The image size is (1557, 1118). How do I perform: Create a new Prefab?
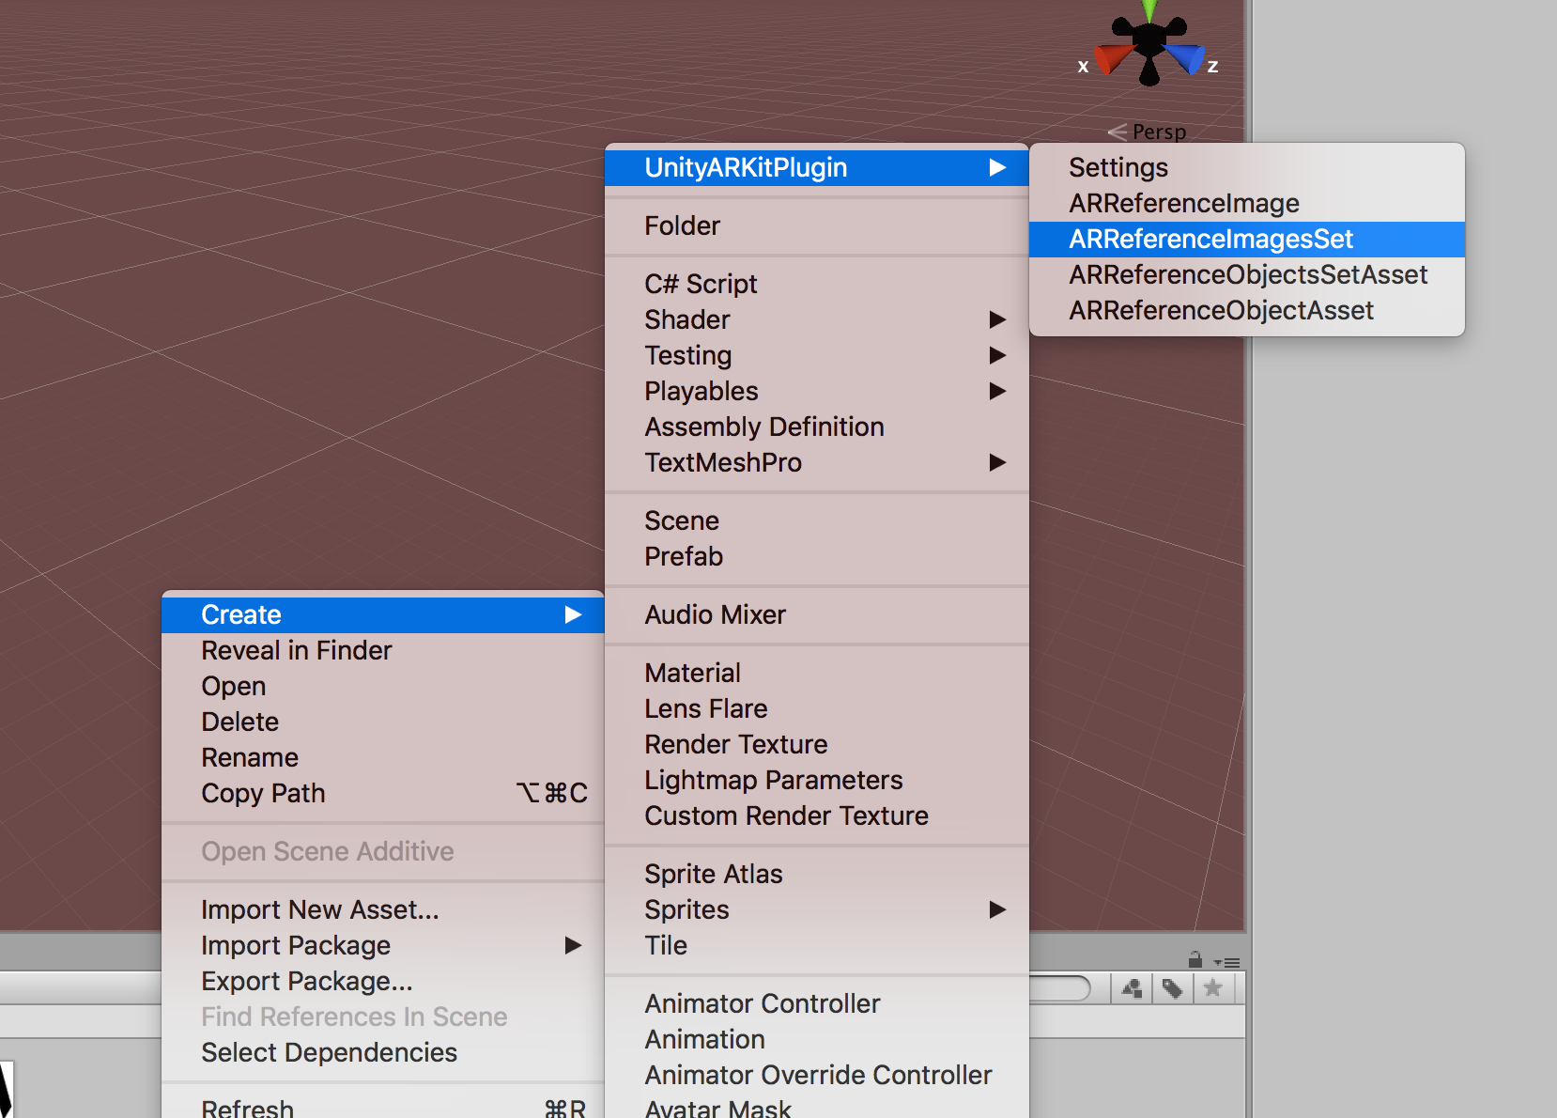817,556
